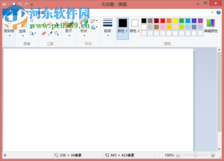Pick the dark gray palette swatch
This screenshot has width=224, height=161.
point(150,21)
